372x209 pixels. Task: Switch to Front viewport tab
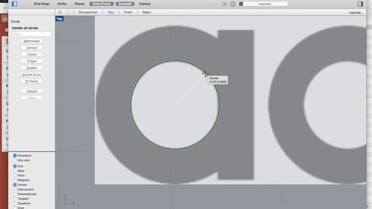point(128,12)
